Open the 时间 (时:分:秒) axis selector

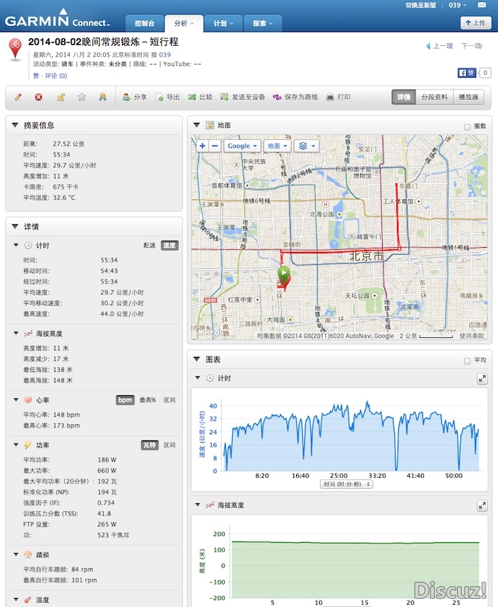click(347, 484)
